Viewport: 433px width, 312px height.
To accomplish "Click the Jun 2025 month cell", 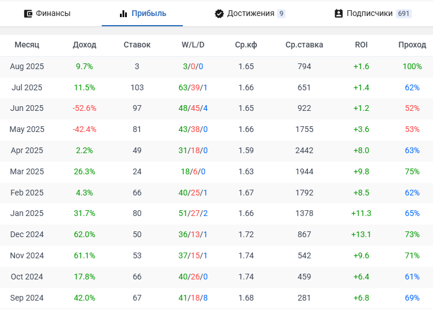I will (x=27, y=108).
